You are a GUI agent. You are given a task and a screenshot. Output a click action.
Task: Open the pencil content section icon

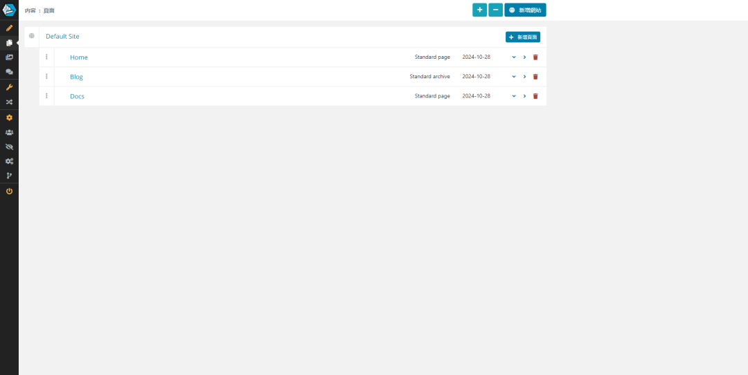point(9,28)
